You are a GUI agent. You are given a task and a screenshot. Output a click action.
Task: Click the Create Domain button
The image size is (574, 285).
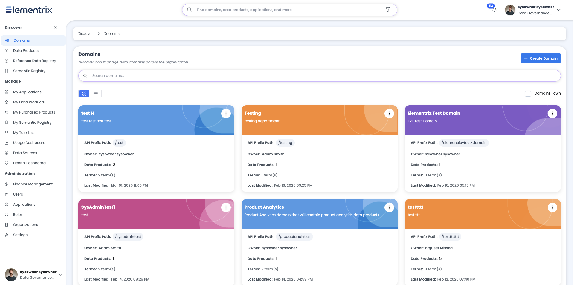tap(541, 58)
